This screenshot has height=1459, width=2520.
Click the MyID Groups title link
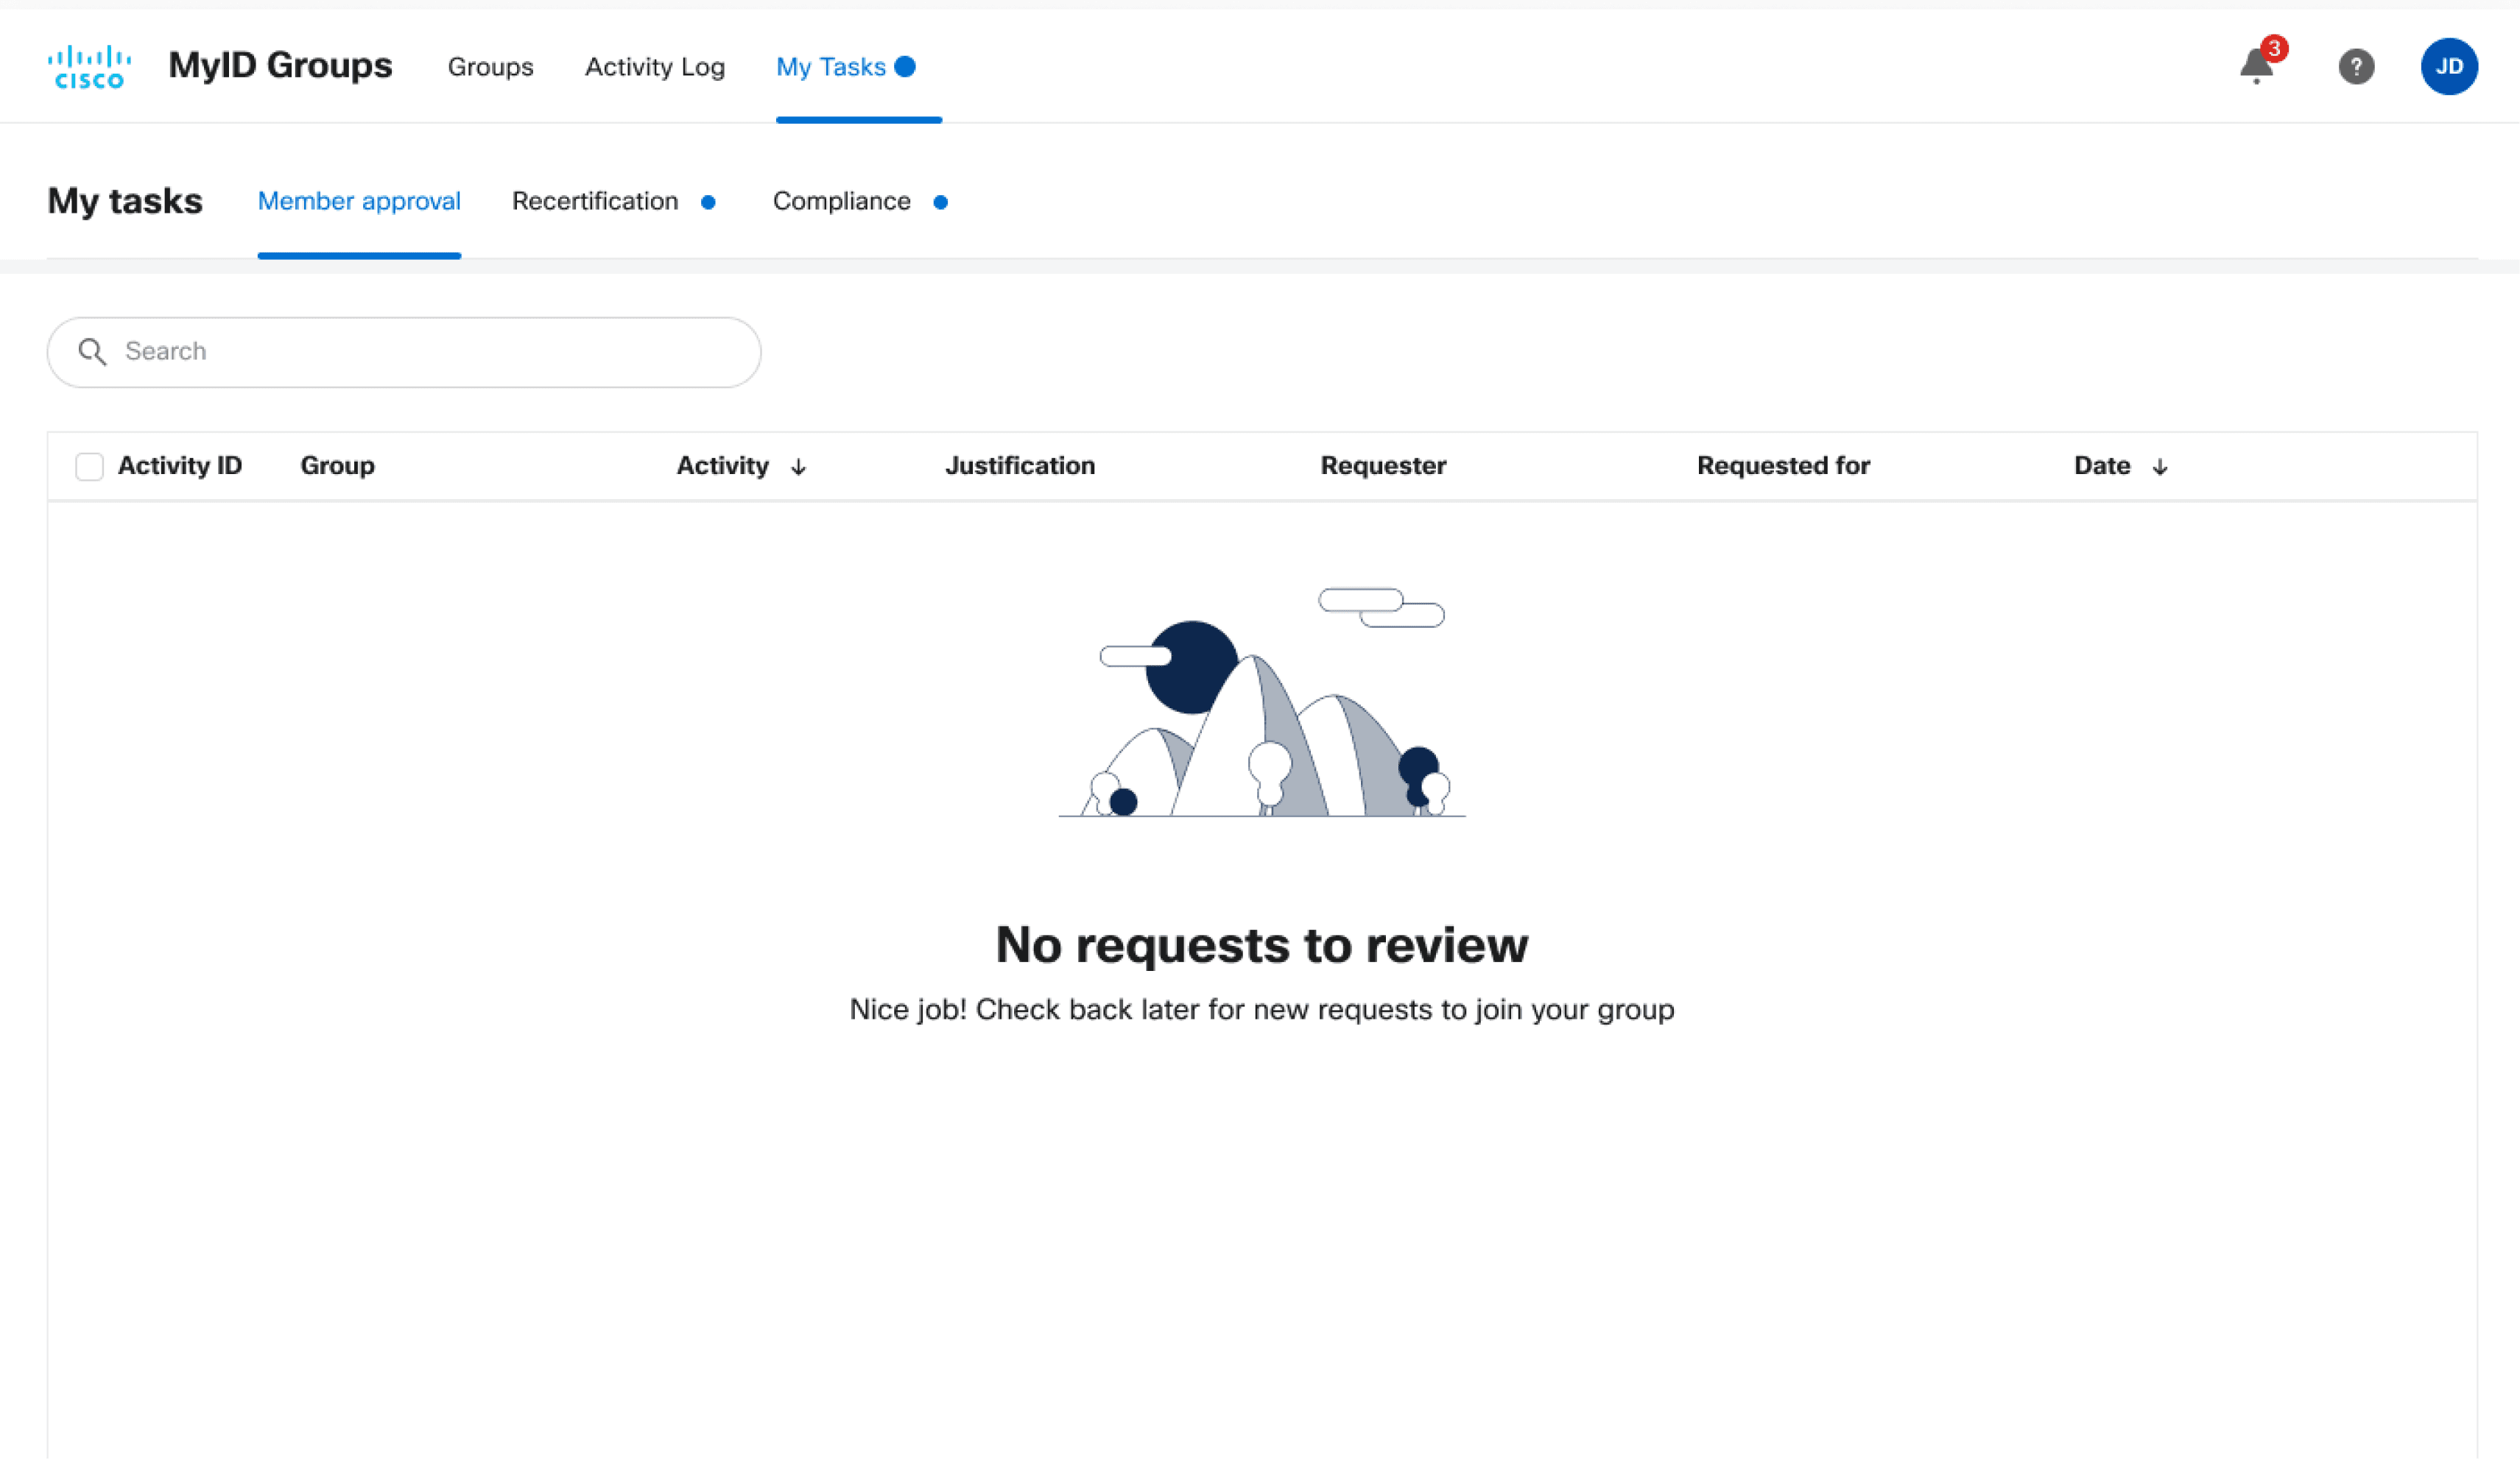click(280, 65)
